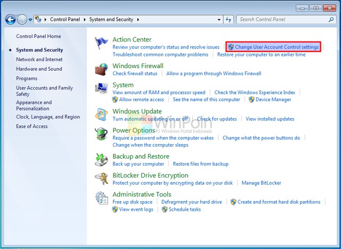Click the shield icon beside Schedule tasks
Image resolution: width=341 pixels, height=249 pixels.
pos(165,210)
